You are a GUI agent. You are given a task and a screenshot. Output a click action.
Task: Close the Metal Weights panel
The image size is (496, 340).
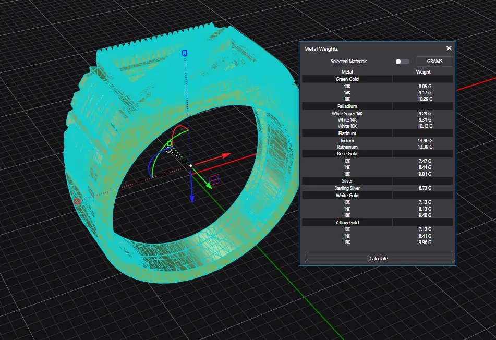coord(449,48)
